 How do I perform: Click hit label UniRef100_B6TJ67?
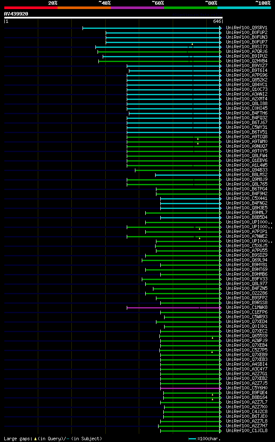coord(247,123)
